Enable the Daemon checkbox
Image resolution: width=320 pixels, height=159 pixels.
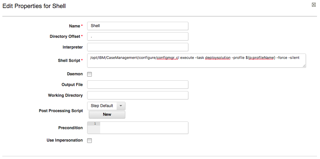pos(89,74)
